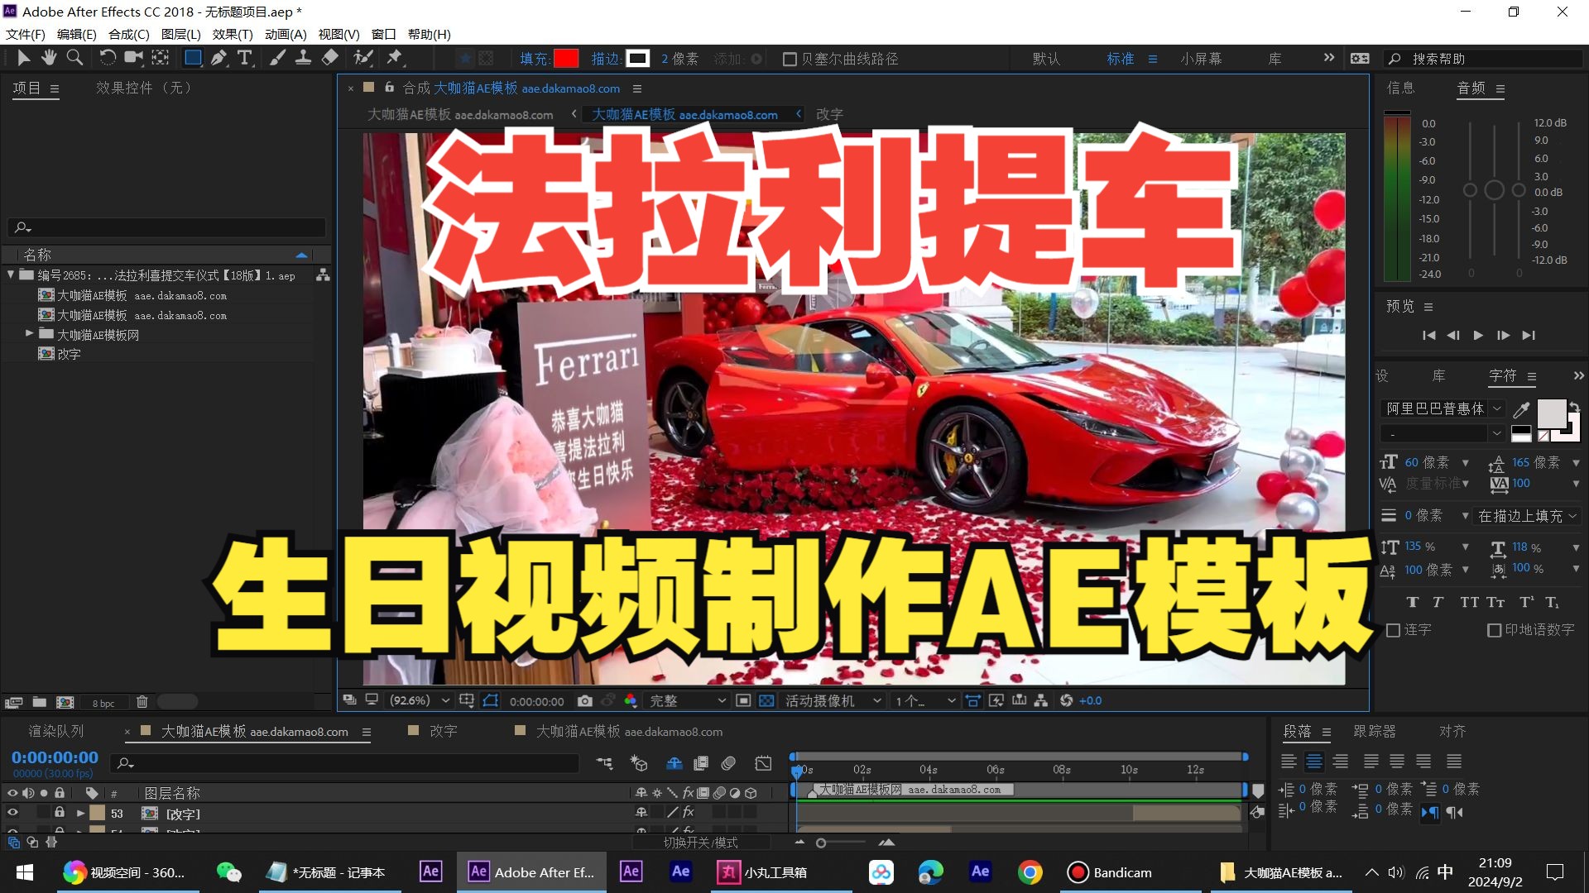Image resolution: width=1589 pixels, height=893 pixels.
Task: Select the Zoom magnifier tool
Action: coord(74,58)
